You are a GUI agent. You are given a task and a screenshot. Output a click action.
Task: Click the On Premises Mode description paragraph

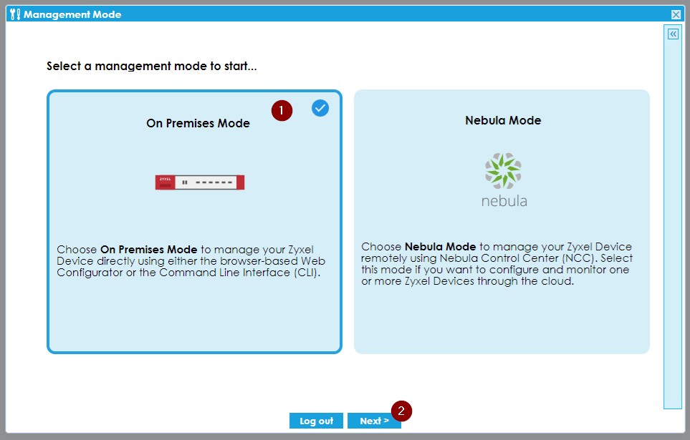191,261
